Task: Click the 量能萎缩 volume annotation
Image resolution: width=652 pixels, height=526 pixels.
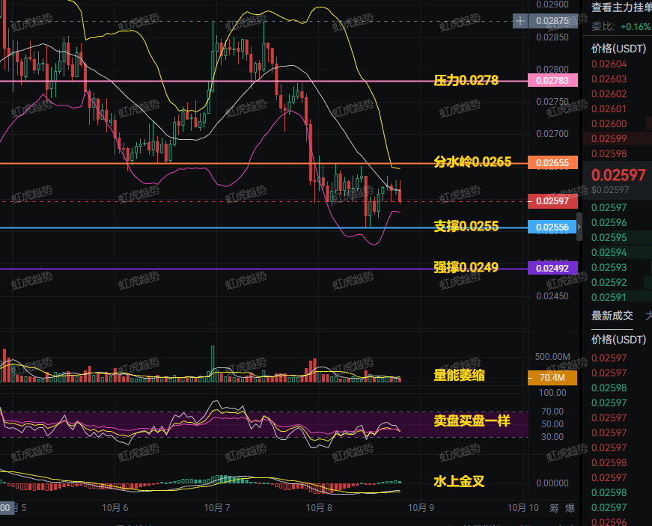Action: tap(459, 375)
